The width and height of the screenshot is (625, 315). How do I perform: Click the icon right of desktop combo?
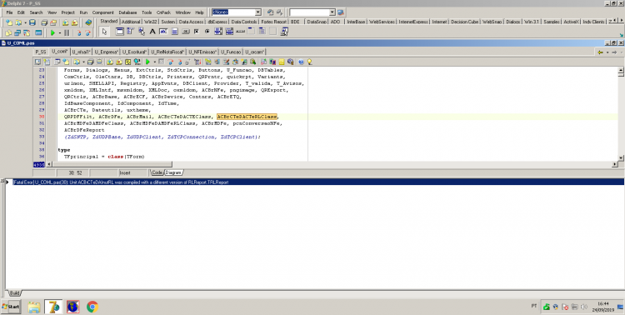[271, 12]
